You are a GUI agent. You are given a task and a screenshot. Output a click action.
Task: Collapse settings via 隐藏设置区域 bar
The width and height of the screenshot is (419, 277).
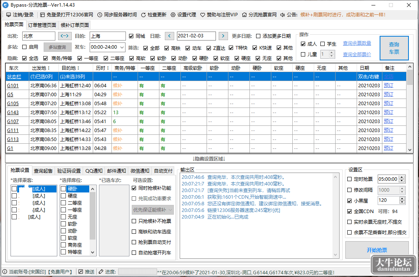click(x=209, y=159)
